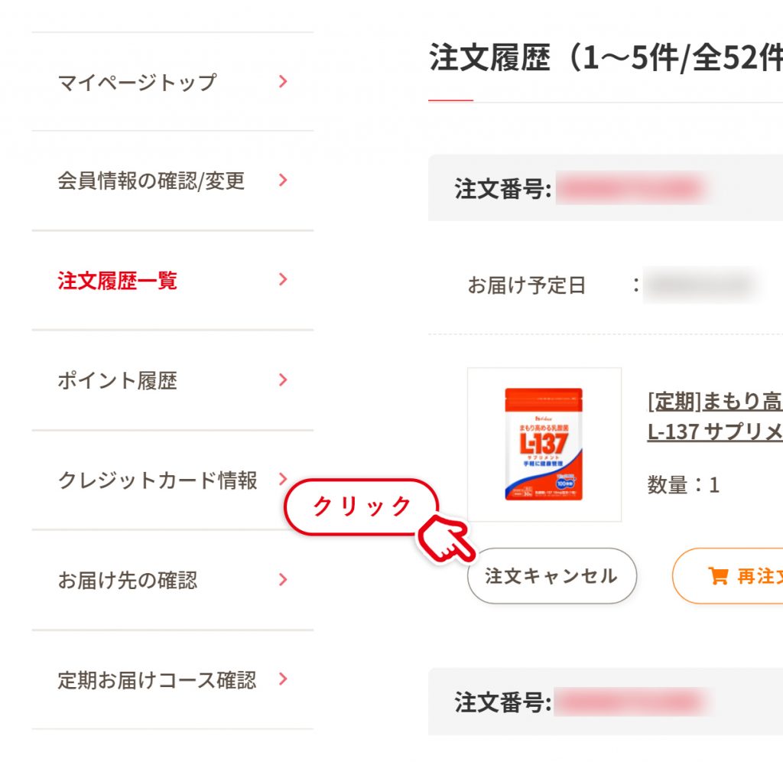The image size is (783, 762).
Task: Click the 注文キャンセル button
Action: (552, 575)
